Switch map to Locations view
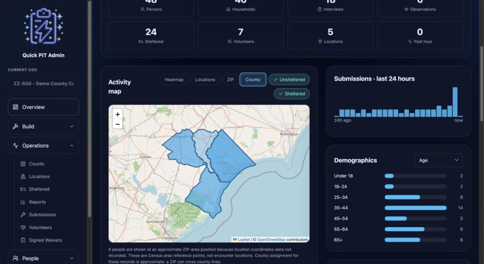This screenshot has width=484, height=264. [205, 79]
